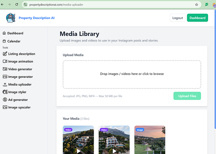This screenshot has width=216, height=154.
Task: Click the (3 files) count text
Action: point(85,119)
